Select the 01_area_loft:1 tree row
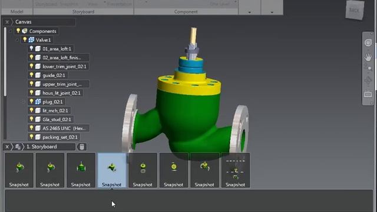 coord(51,49)
